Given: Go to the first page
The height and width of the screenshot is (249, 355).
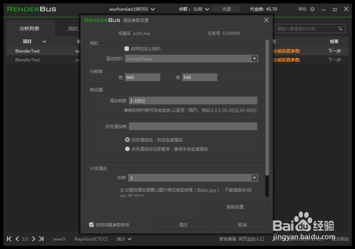Looking at the screenshot, I should (9, 239).
